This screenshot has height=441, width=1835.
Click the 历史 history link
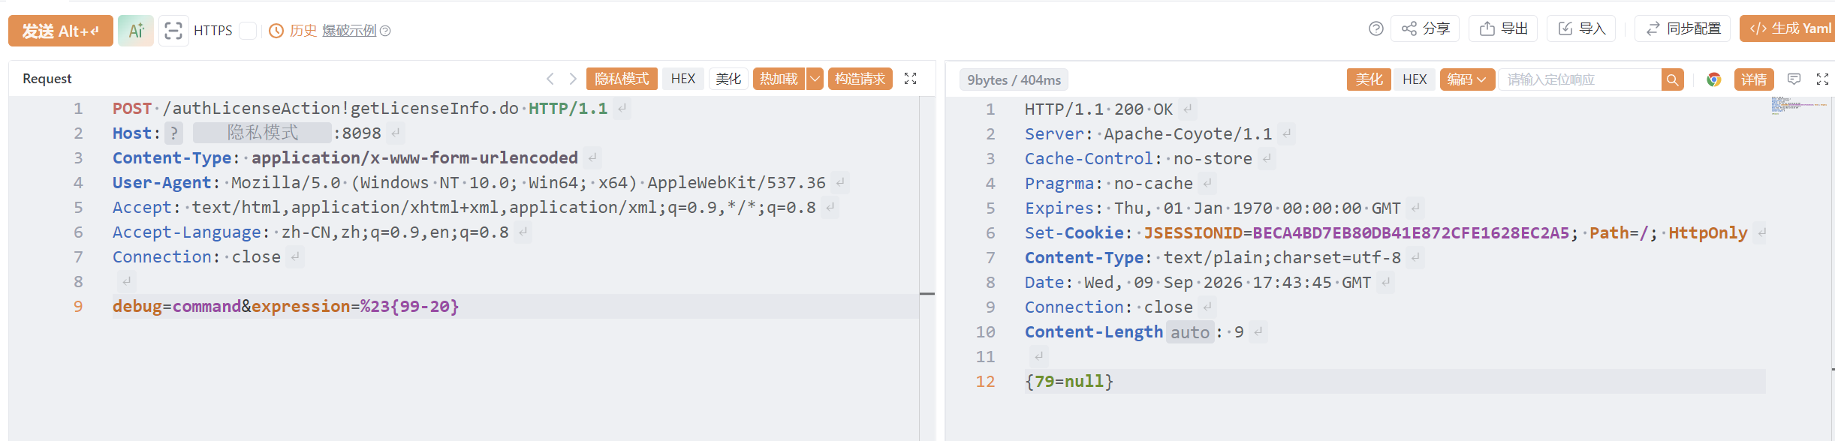(x=303, y=31)
